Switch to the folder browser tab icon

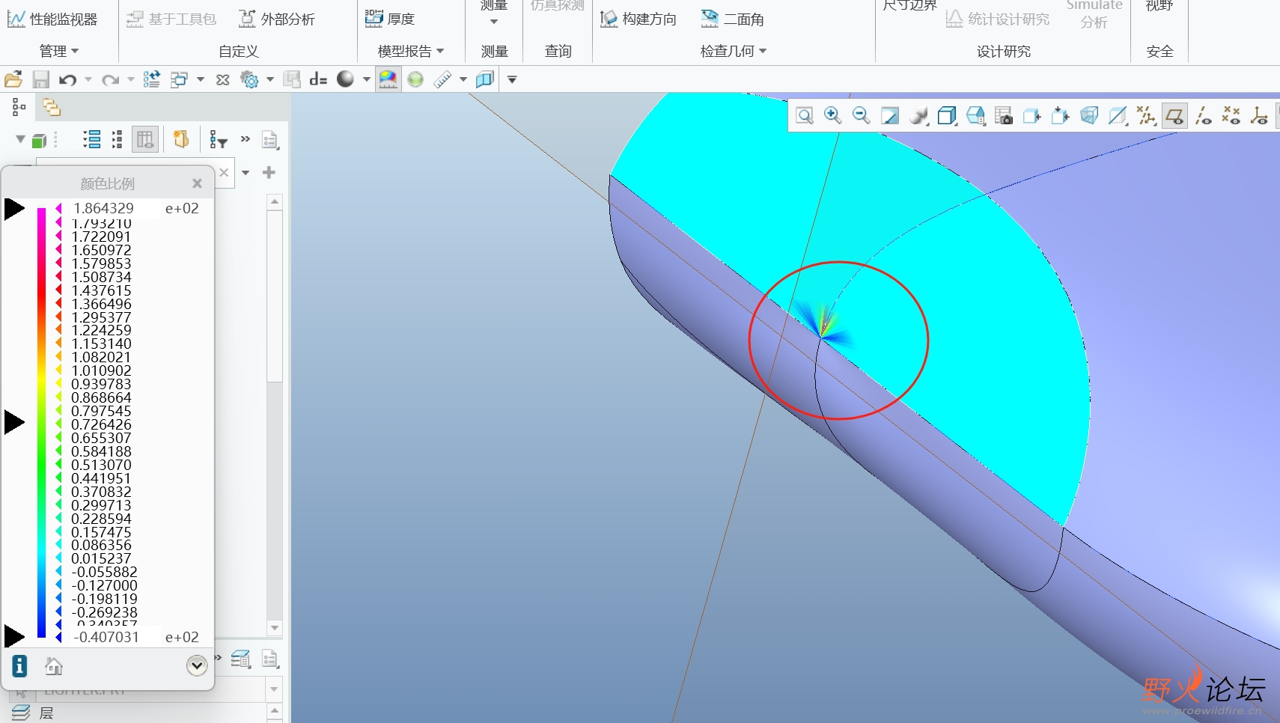[52, 108]
